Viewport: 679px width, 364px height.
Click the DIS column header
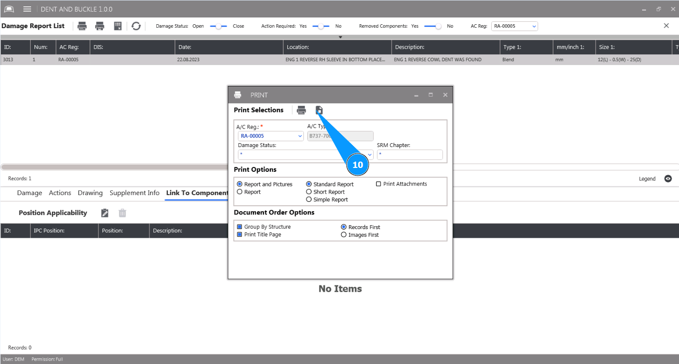coord(132,47)
